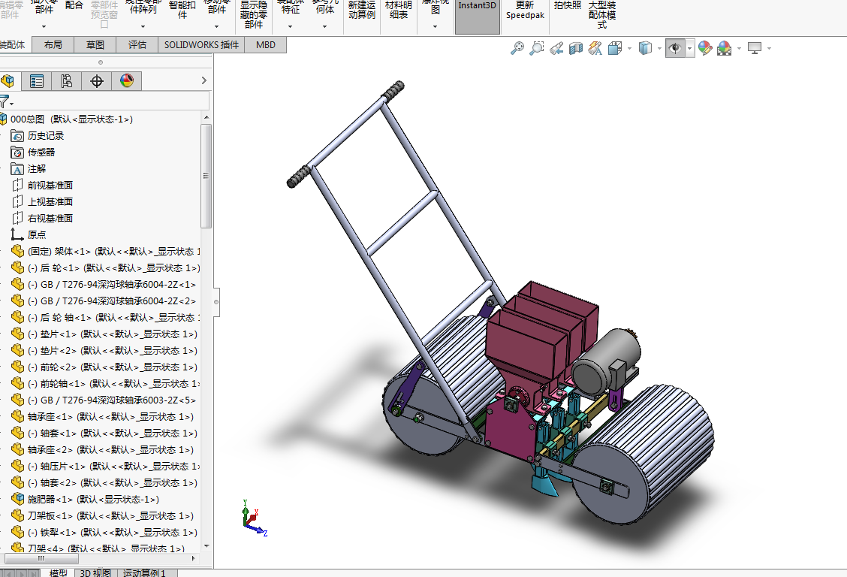847x577 pixels.
Task: Select the 原点 origin item
Action: click(28, 235)
